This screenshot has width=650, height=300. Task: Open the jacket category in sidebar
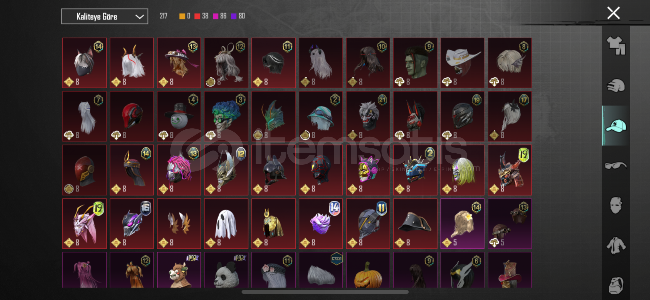(616, 246)
